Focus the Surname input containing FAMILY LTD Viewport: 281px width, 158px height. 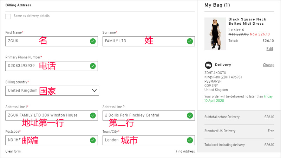tap(149, 41)
